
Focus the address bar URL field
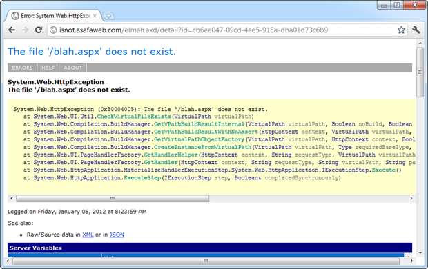[x=226, y=30]
